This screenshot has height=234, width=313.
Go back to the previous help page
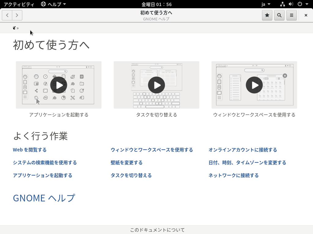(7, 15)
